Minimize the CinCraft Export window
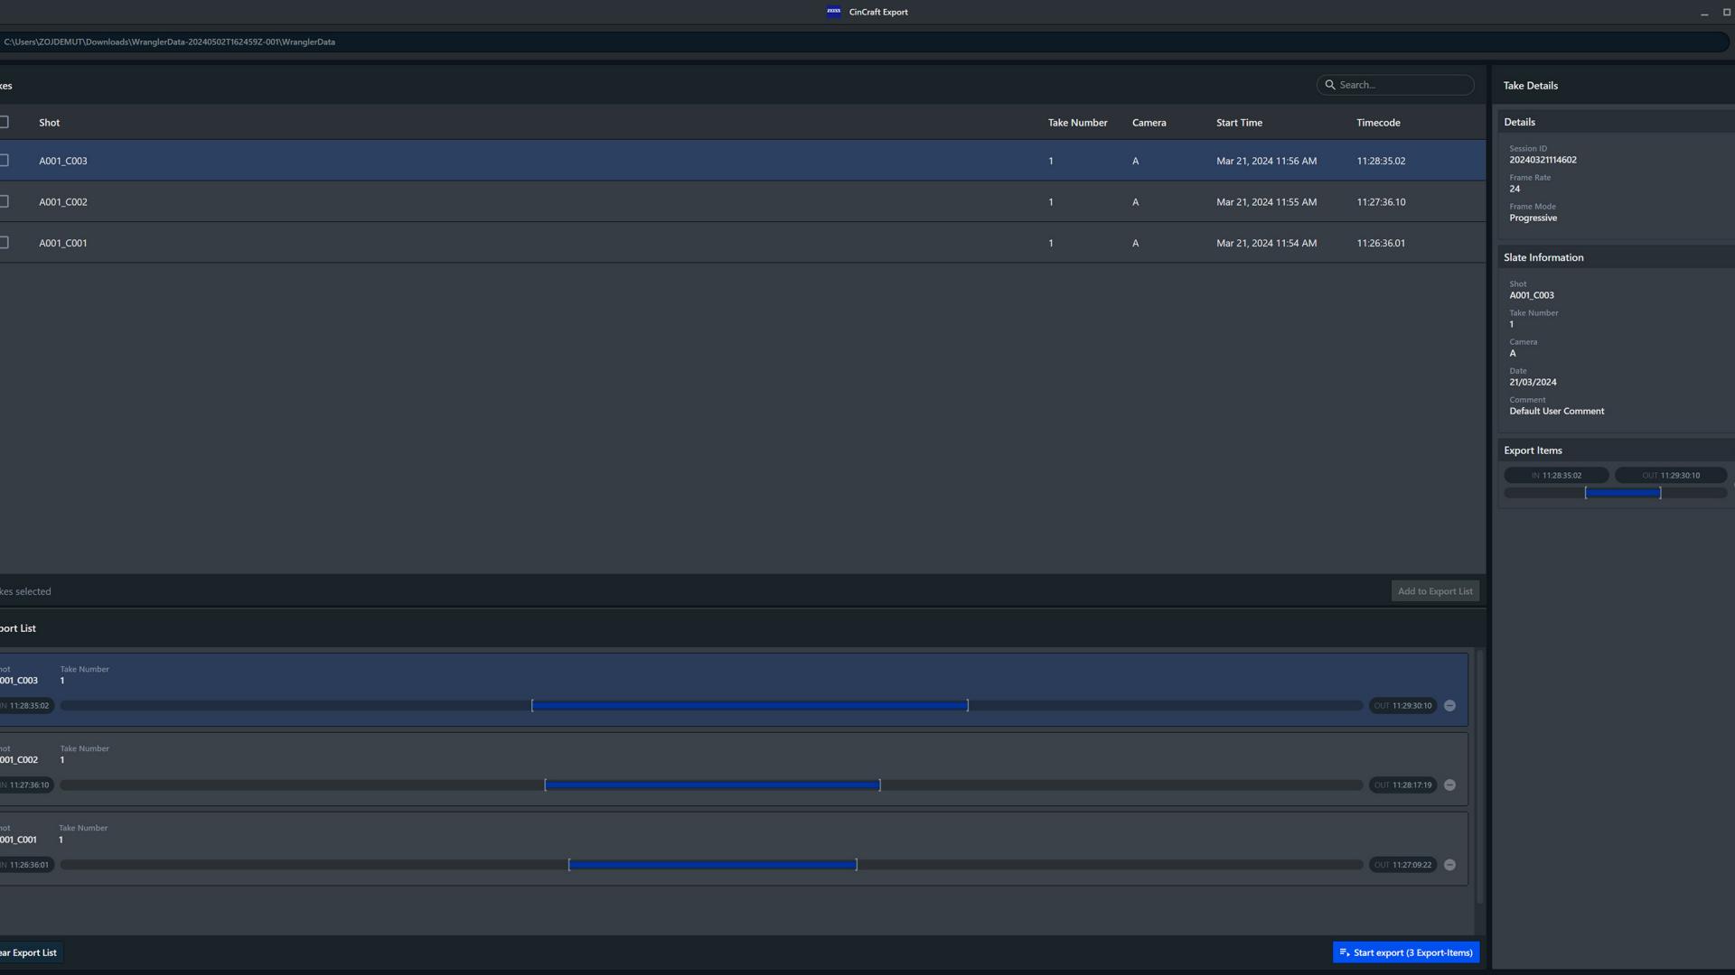 click(x=1704, y=13)
